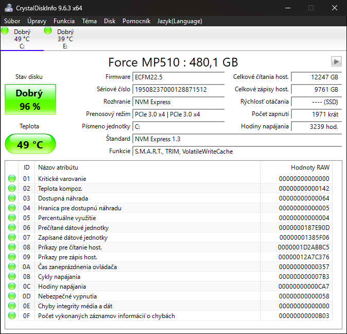Click status orb of Príkazy pre zápis host.
The width and height of the screenshot is (347, 334).
(12, 257)
